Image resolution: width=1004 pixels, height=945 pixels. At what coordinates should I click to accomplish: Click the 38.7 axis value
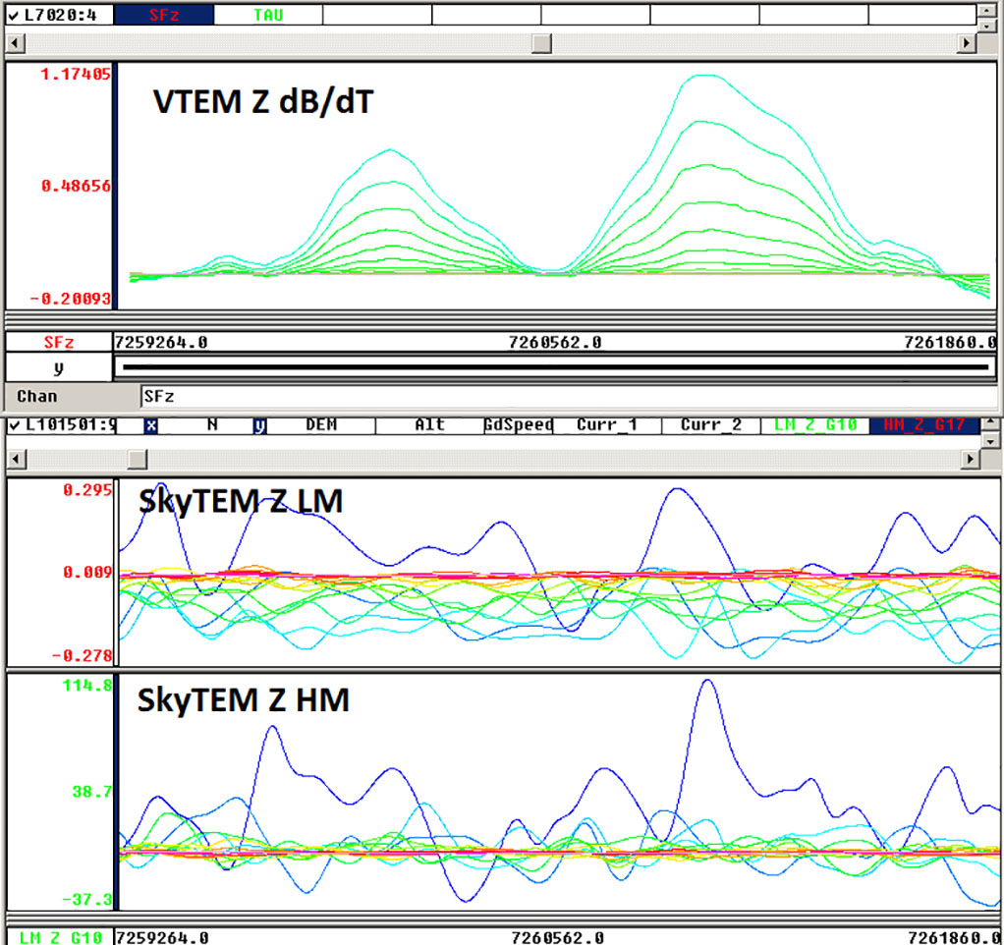coord(92,792)
